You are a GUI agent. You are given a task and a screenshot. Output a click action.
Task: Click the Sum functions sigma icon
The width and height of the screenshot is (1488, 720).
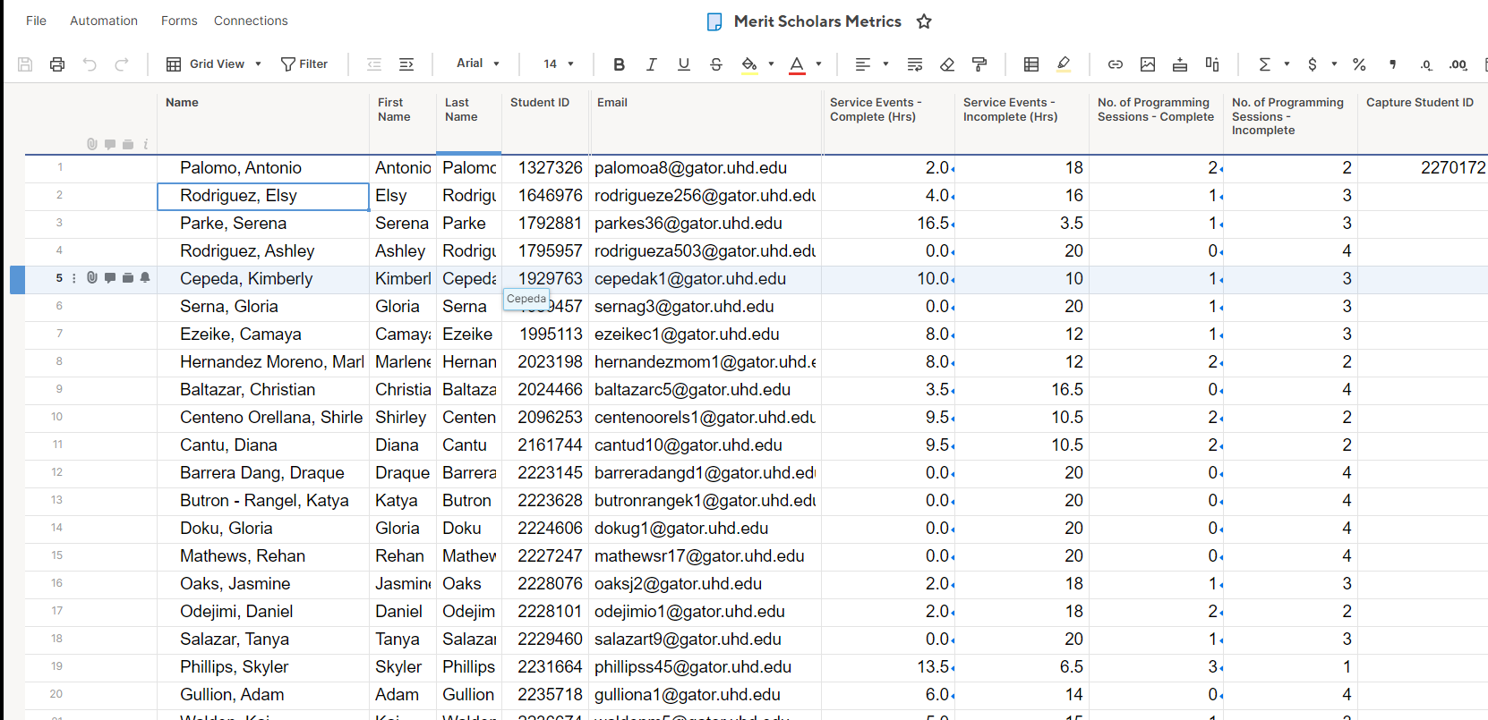pyautogui.click(x=1264, y=64)
